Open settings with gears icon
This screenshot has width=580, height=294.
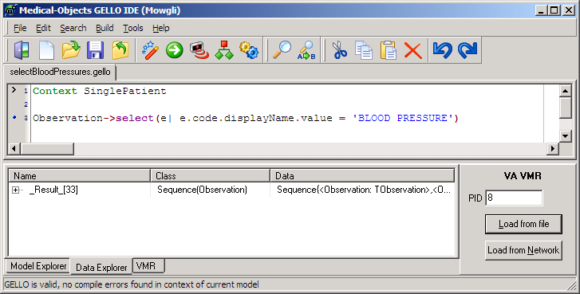pos(249,50)
